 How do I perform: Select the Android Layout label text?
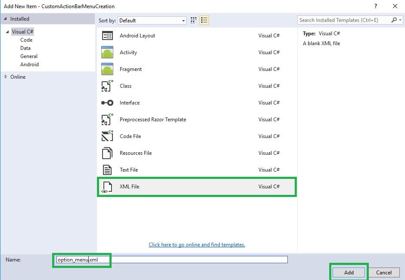(x=137, y=36)
